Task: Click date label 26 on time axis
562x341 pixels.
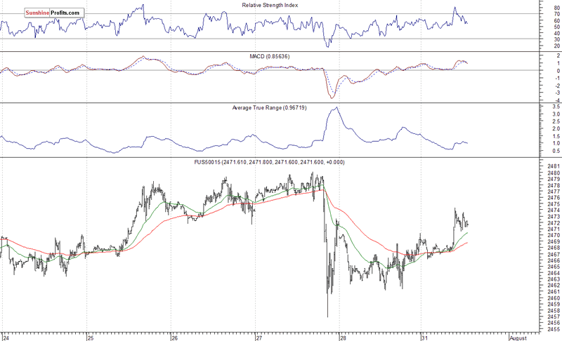Action: [x=174, y=338]
